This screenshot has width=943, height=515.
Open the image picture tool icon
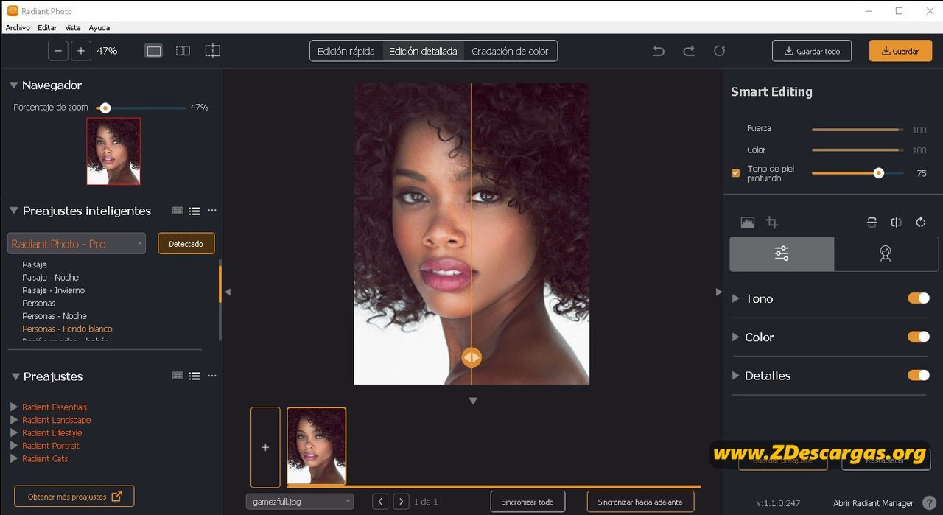[748, 223]
